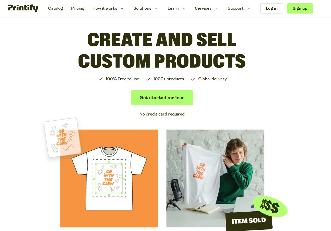331x231 pixels.
Task: Click the ITEM SOLD label
Action: click(x=249, y=221)
